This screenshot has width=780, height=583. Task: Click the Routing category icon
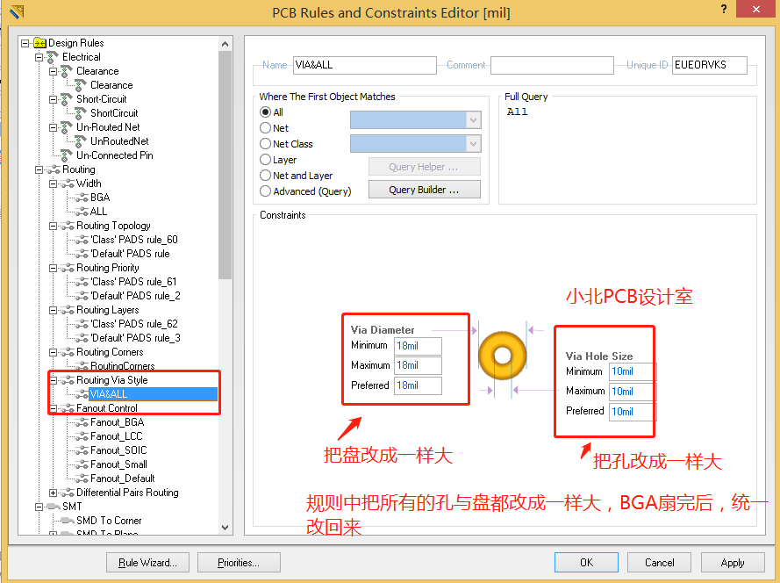[x=54, y=169]
